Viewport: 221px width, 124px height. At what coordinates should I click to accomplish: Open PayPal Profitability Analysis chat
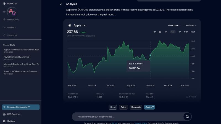[x=16, y=58]
